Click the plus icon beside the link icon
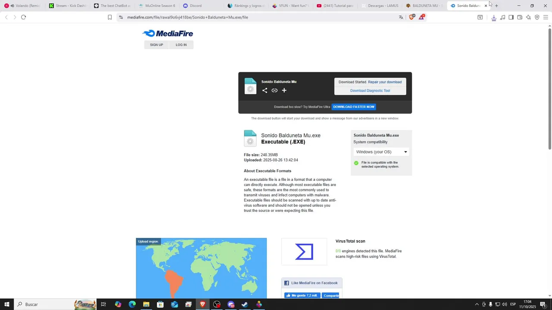This screenshot has height=310, width=552. (284, 90)
